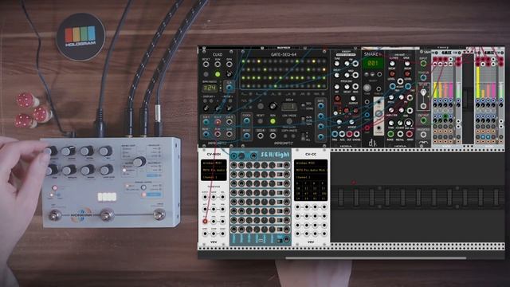Click the SEQ# display on GATE-SEQ-64
Viewport: 510px width, 287px height.
(x=288, y=106)
